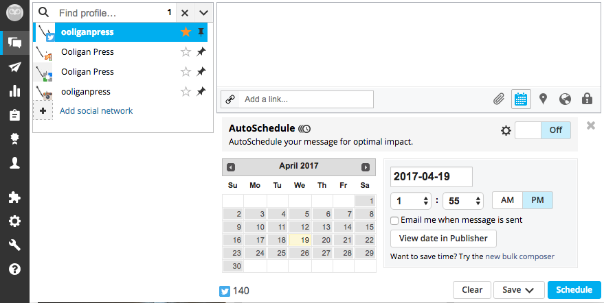This screenshot has height=303, width=604.
Task: Select the ooliganpress Instagram profile row
Action: coord(120,91)
